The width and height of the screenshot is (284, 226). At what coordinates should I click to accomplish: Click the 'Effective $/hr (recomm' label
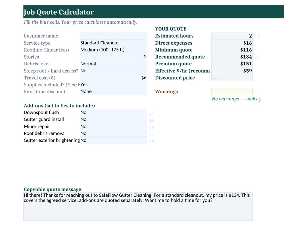pyautogui.click(x=183, y=71)
